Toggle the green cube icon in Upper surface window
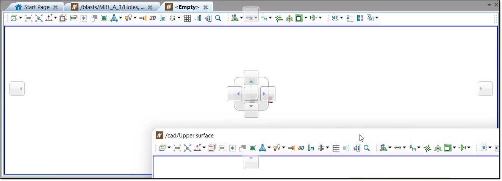502x181 pixels. 448,148
